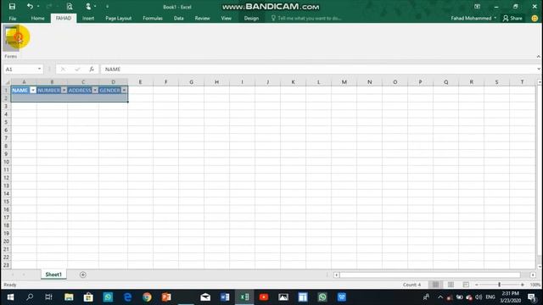
Task: Switch to the Review ribbon tab
Action: (202, 19)
